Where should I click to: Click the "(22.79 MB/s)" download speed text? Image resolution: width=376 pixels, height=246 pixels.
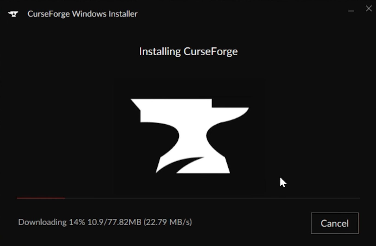(x=168, y=222)
